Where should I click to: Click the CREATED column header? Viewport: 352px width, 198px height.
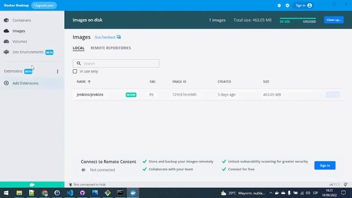[224, 82]
